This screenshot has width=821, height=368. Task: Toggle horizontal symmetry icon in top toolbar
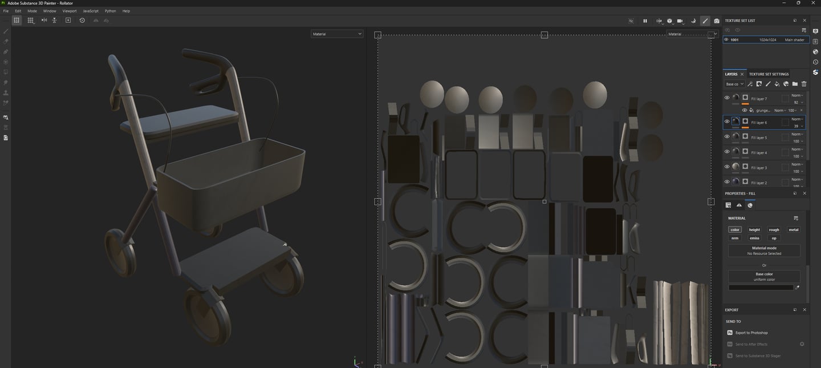pos(44,20)
